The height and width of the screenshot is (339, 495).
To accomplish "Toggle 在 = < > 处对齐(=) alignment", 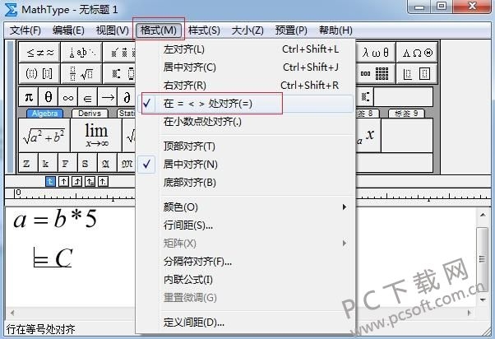I will click(x=245, y=104).
